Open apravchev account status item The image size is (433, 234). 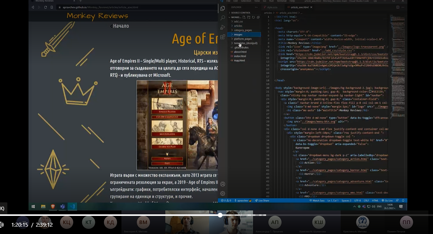[243, 200]
